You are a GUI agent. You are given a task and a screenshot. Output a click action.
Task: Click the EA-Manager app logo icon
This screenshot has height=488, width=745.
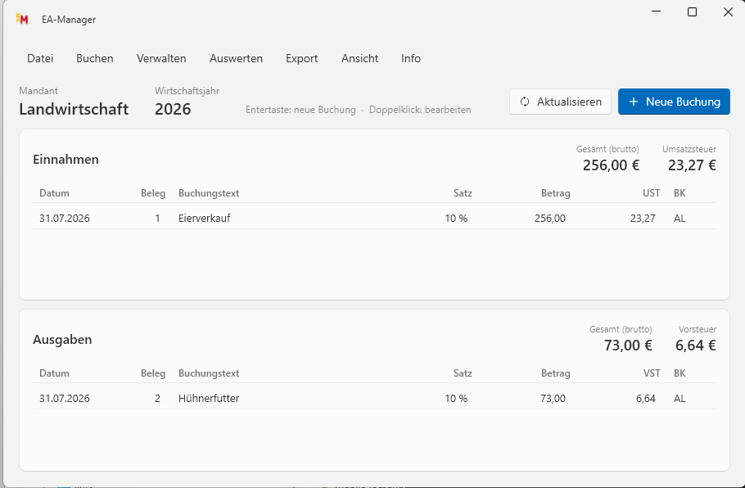(x=22, y=19)
